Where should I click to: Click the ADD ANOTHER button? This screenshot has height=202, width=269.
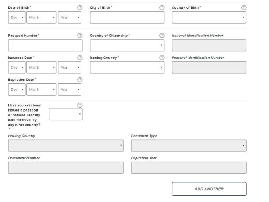coord(209,189)
